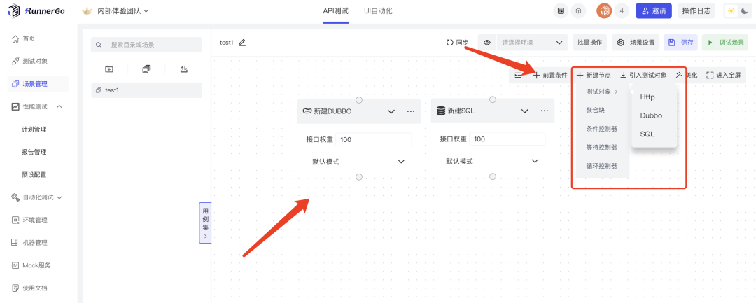Click the 同步 sync icon
756x303 pixels.
point(450,43)
